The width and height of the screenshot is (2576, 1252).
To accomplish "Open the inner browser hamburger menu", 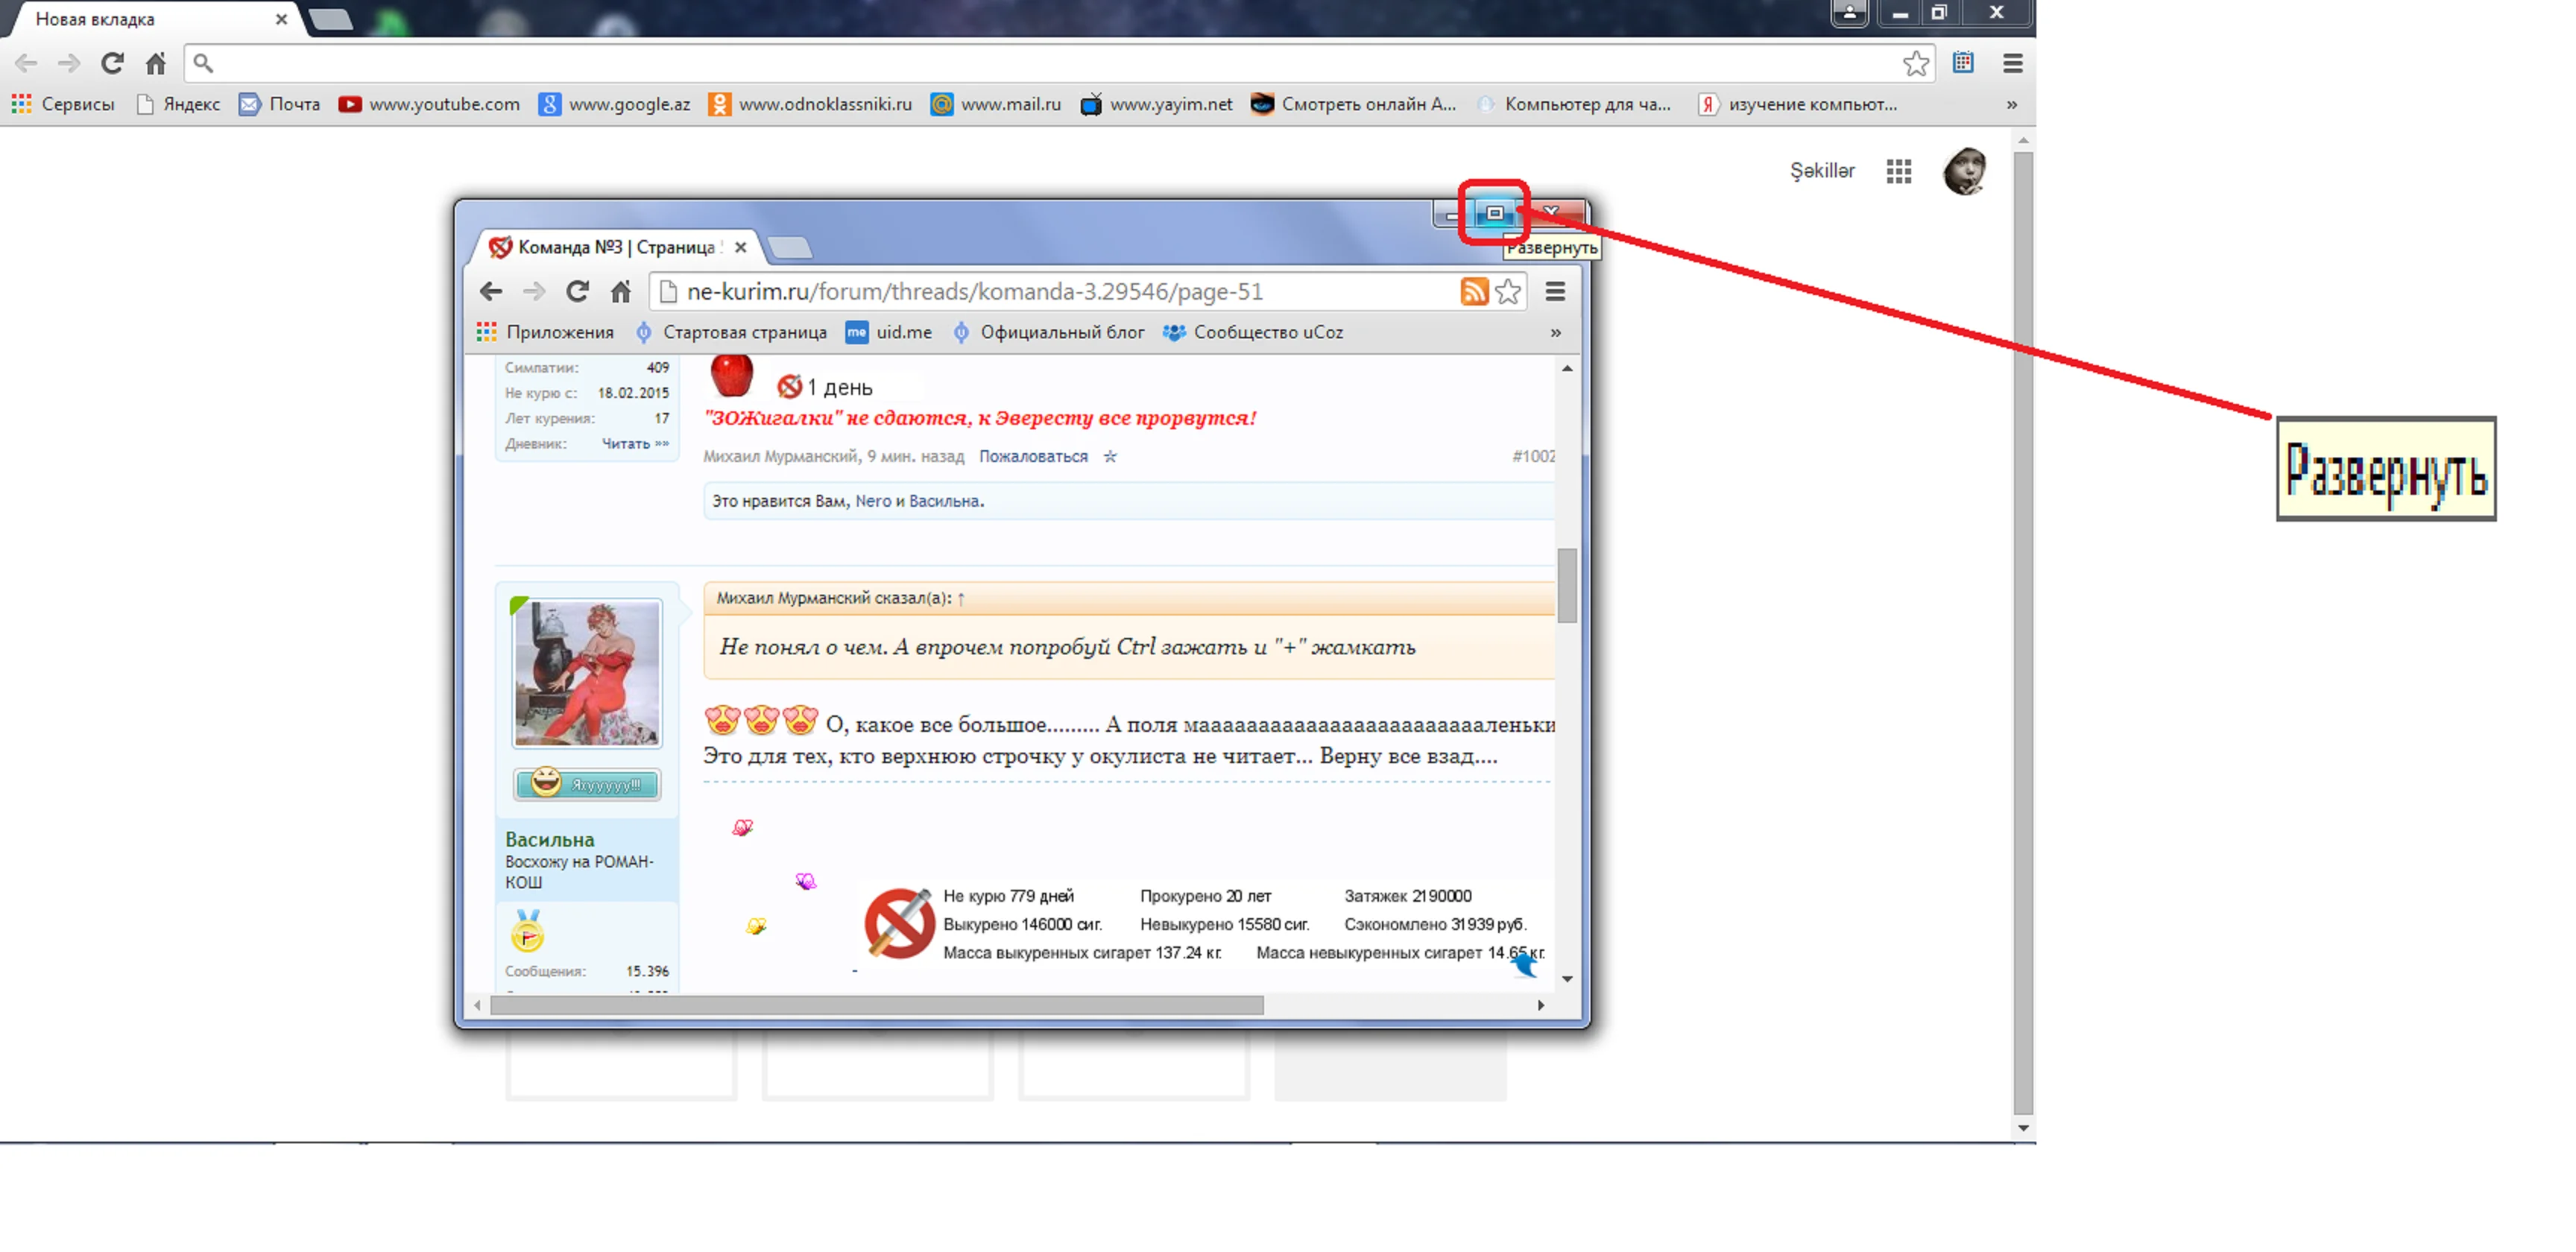I will 1555,292.
